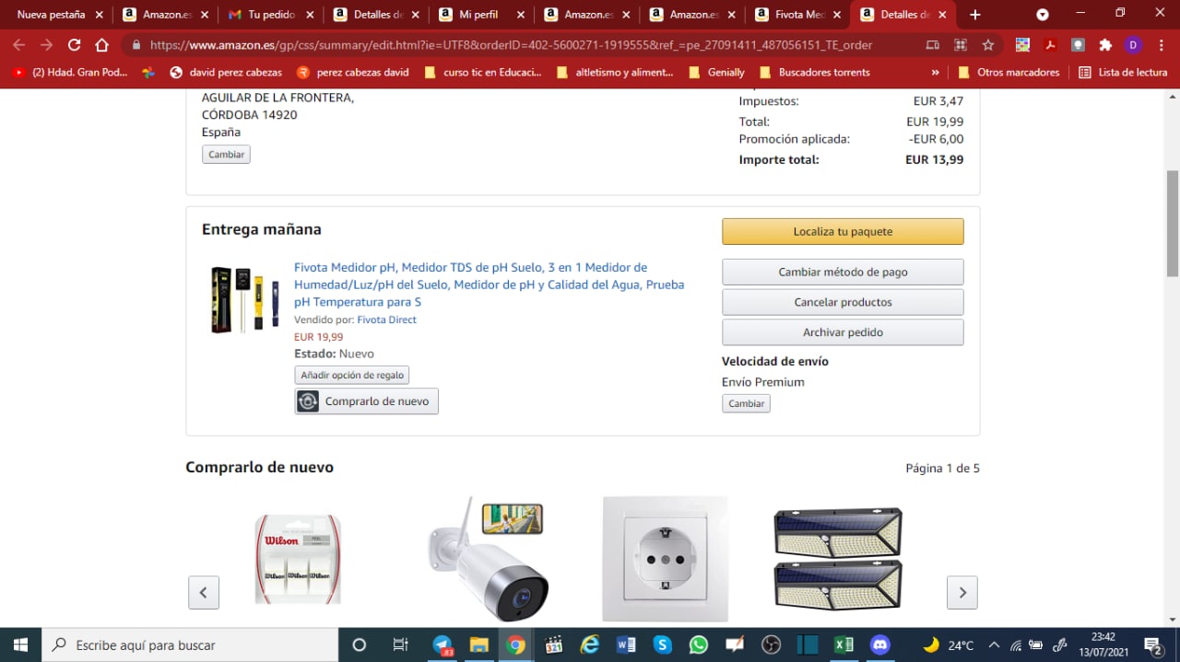
Task: Click the Wilson overgrip product thumbnail
Action: pyautogui.click(x=297, y=559)
